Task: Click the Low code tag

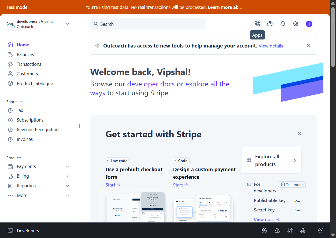Action: point(117,161)
